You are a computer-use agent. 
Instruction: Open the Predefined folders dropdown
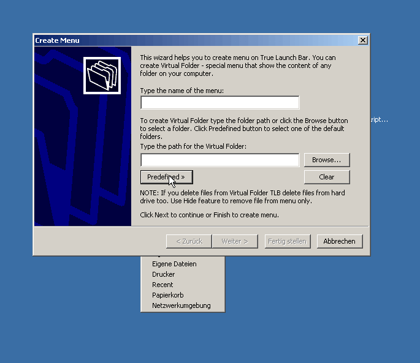[166, 177]
